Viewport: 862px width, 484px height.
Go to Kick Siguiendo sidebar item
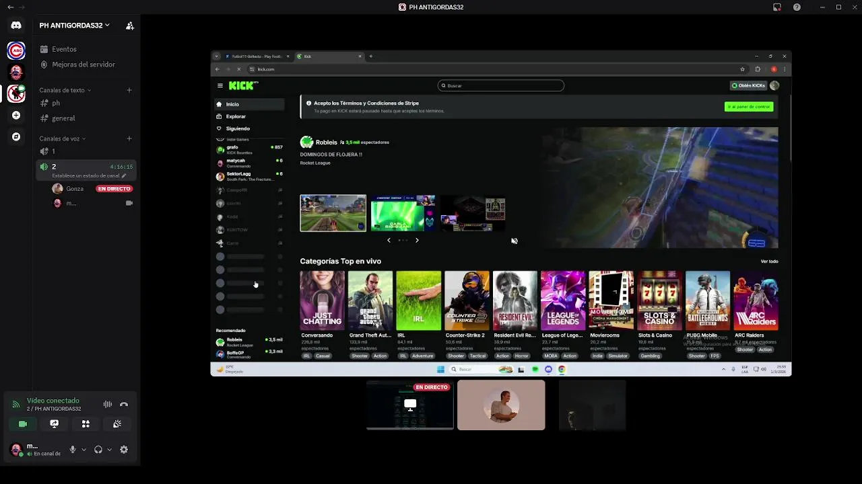point(249,128)
